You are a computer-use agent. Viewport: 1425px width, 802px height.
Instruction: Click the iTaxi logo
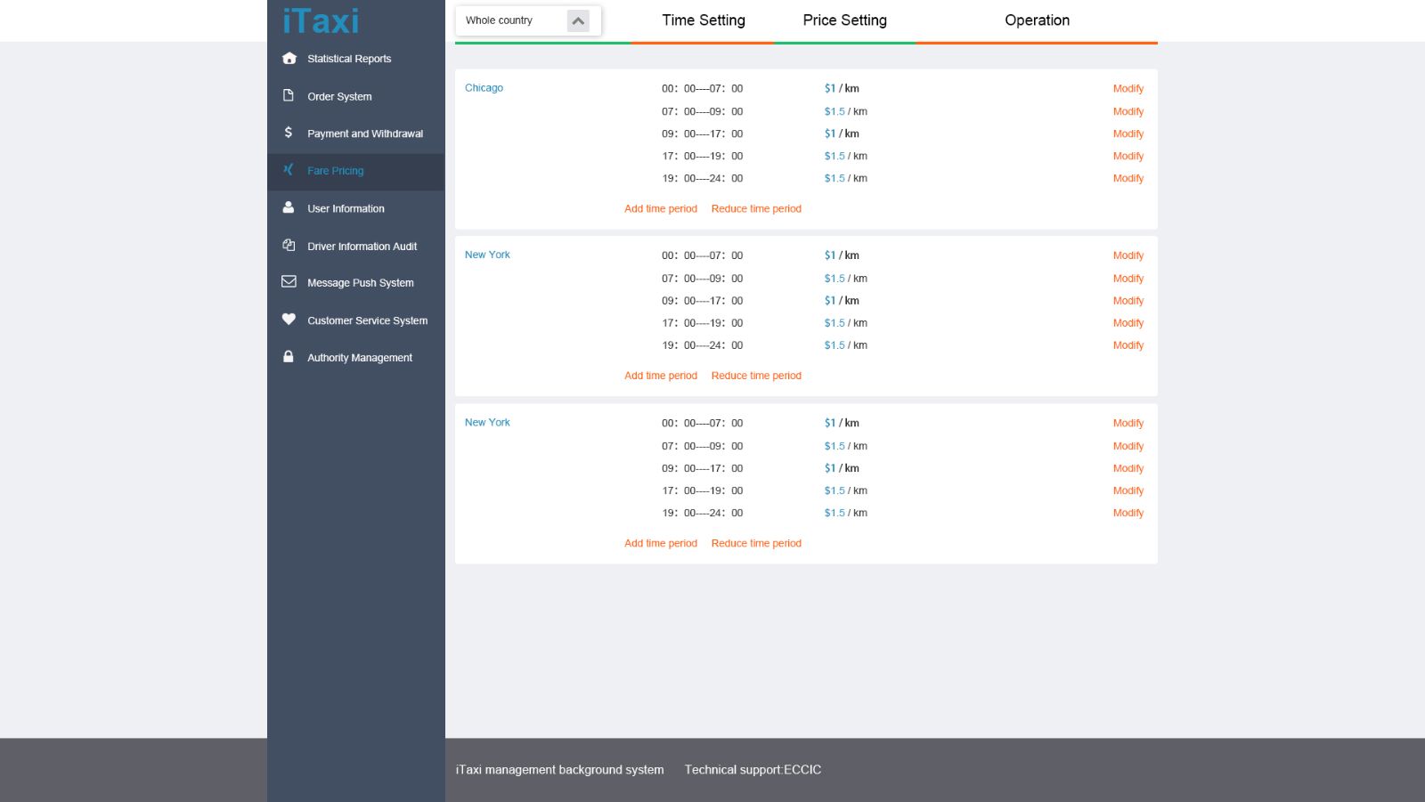321,20
